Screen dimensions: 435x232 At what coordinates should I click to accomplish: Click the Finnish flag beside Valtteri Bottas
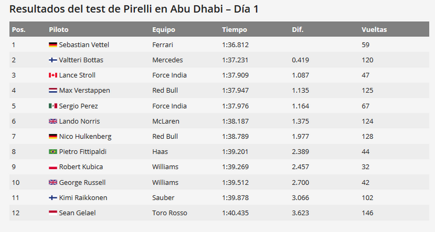coord(53,60)
